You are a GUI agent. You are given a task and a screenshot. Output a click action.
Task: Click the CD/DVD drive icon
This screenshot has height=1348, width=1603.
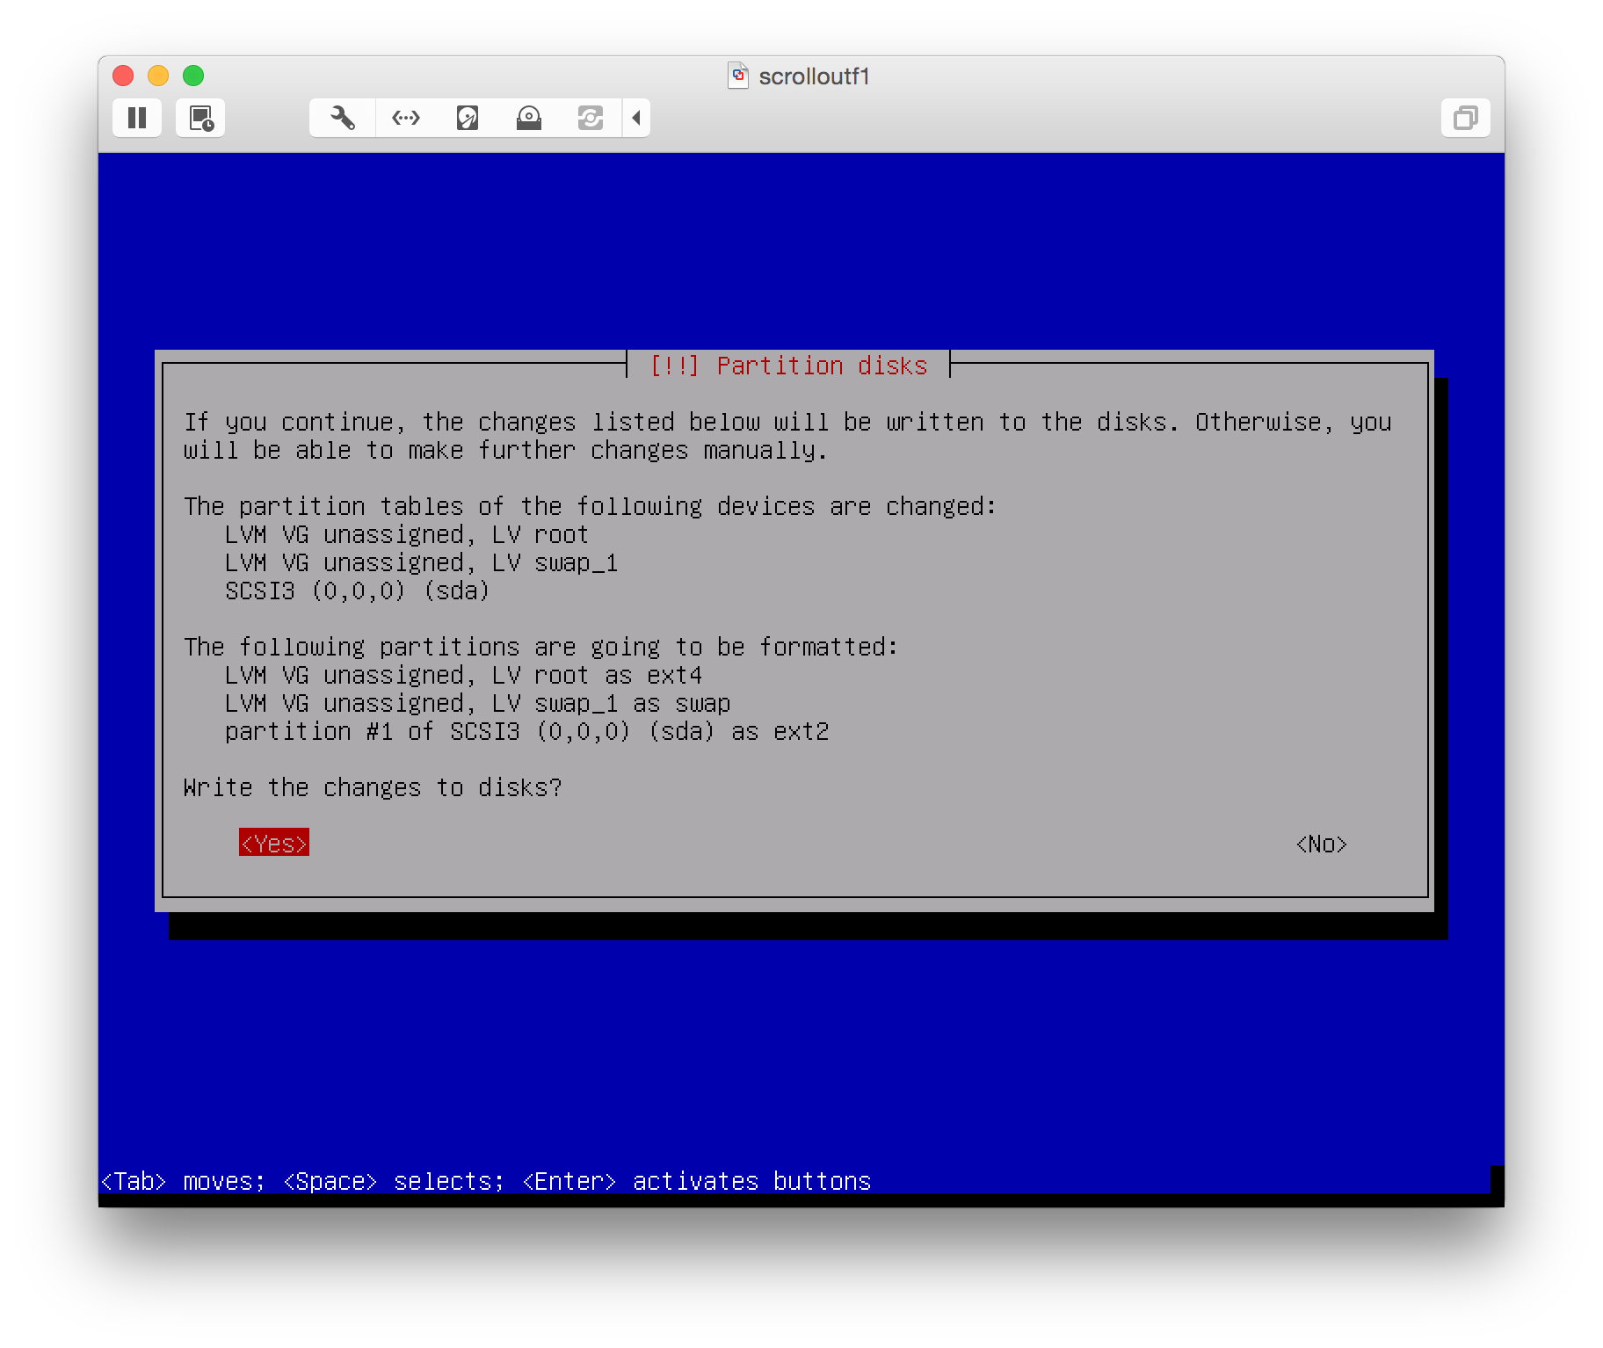pos(529,118)
